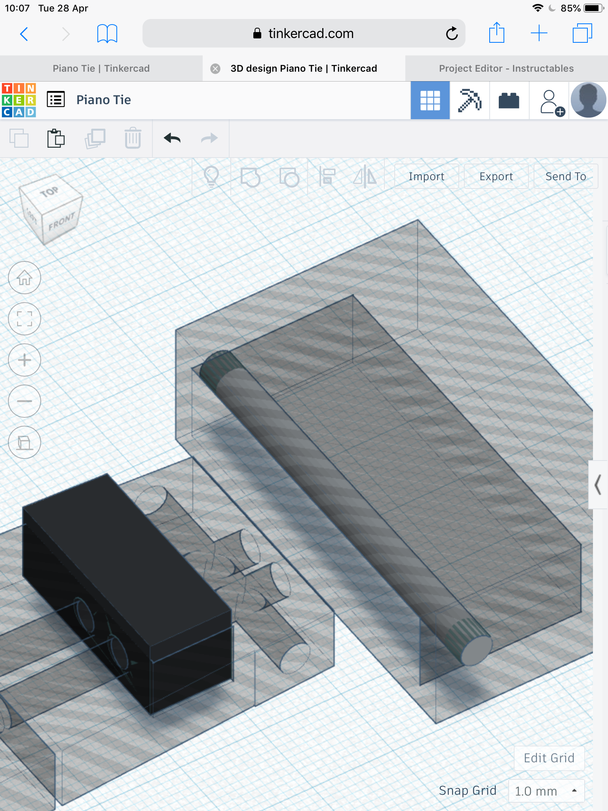Expand the collapsed shapes panel arrow
The width and height of the screenshot is (608, 811).
[598, 484]
